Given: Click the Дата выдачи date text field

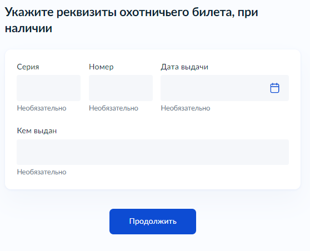Looking at the screenshot, I should (224, 88).
